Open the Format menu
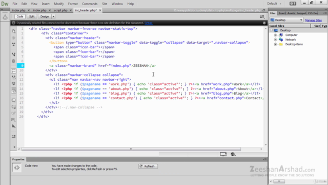Screen dimensions: 328x185 point(73,4)
